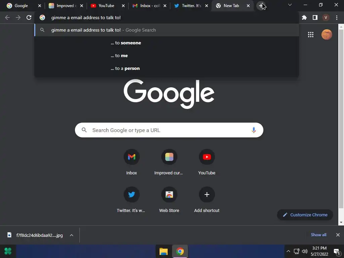Select the New Tab tab

pyautogui.click(x=231, y=6)
